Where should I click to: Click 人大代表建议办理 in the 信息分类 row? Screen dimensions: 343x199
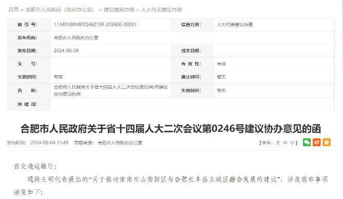[x=235, y=25]
